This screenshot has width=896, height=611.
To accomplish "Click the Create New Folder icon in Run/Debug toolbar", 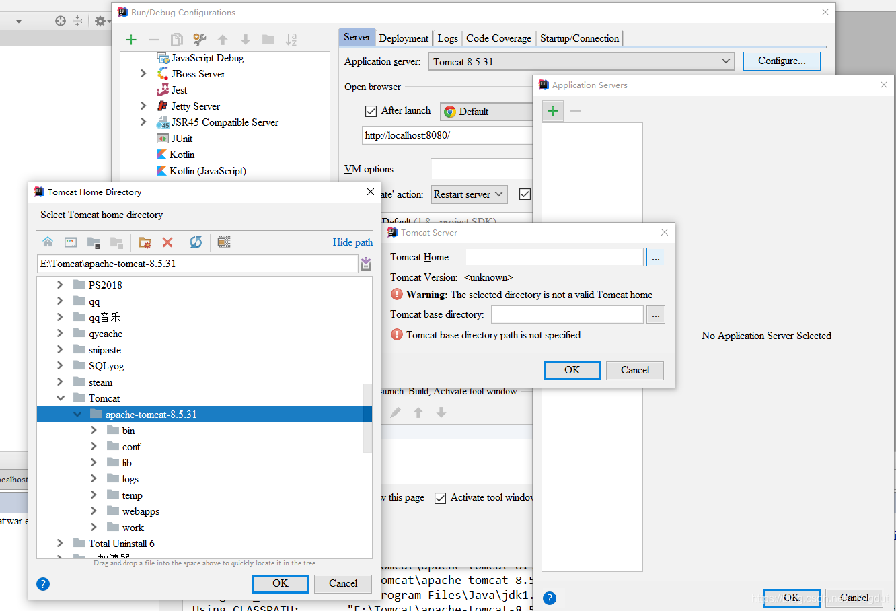I will 268,40.
